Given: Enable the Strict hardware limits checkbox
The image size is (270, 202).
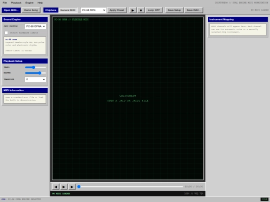Looking at the screenshot, I should point(6,32).
